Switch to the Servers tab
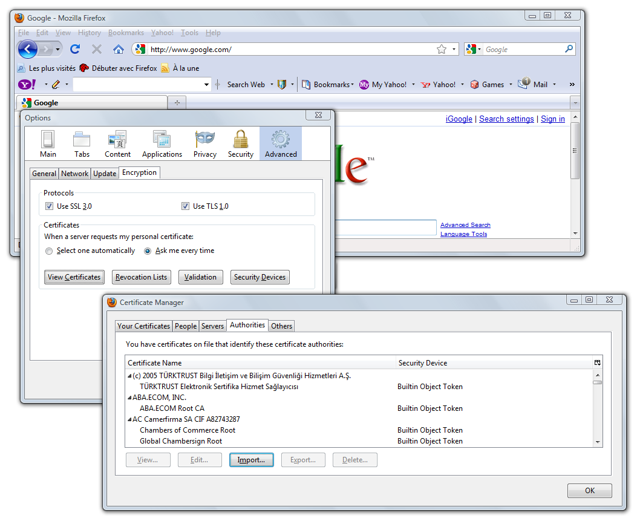This screenshot has height=521, width=637. pyautogui.click(x=212, y=326)
